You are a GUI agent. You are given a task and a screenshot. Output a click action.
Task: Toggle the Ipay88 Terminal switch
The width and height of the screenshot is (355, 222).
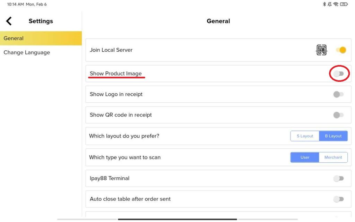click(338, 178)
